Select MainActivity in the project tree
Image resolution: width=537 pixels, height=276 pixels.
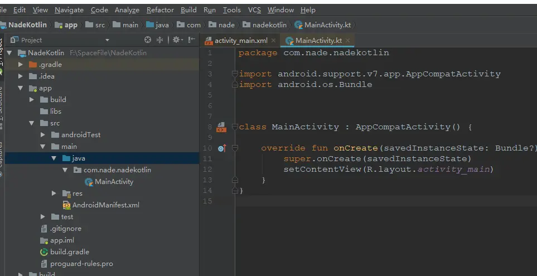[x=109, y=181]
